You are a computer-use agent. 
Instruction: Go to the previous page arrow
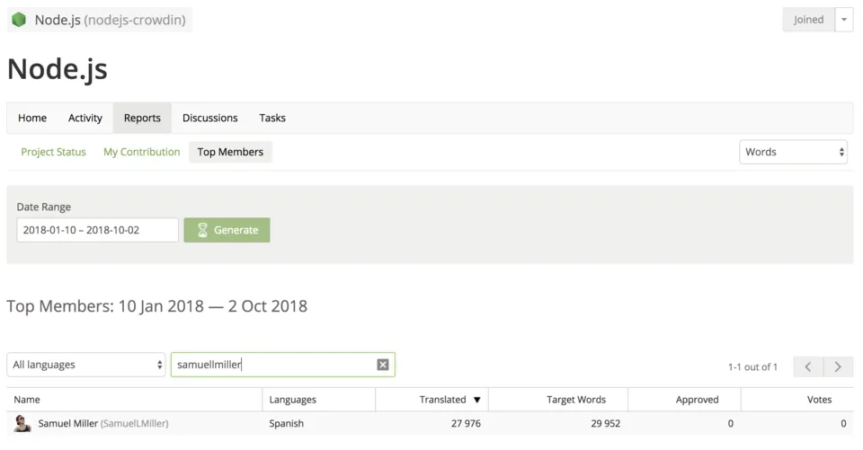click(x=808, y=367)
